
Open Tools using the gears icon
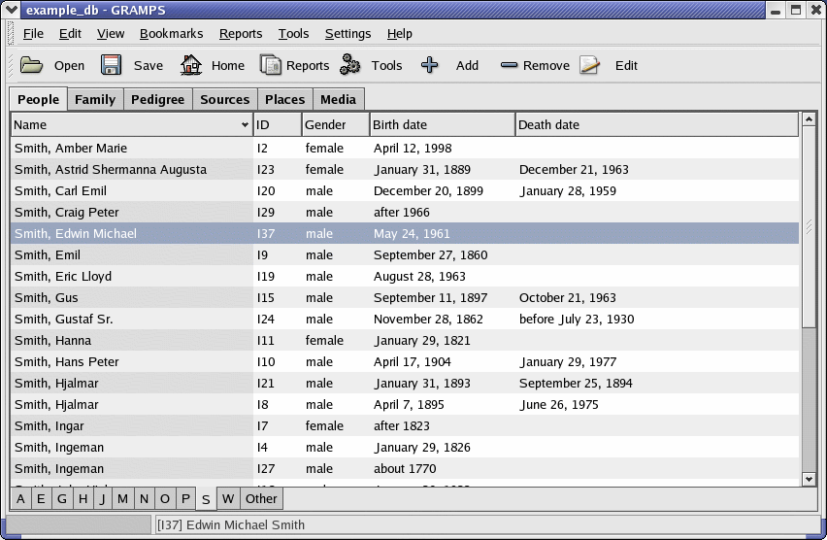pyautogui.click(x=350, y=65)
